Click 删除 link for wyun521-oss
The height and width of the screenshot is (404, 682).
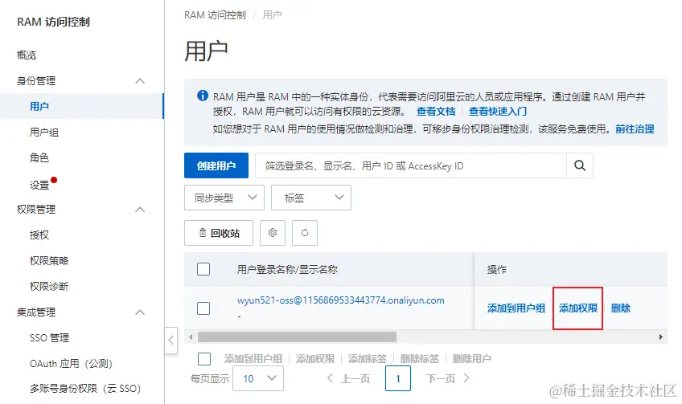tap(621, 308)
